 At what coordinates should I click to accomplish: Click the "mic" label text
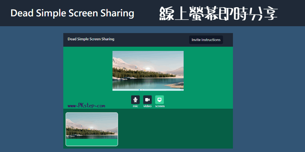tap(135, 106)
